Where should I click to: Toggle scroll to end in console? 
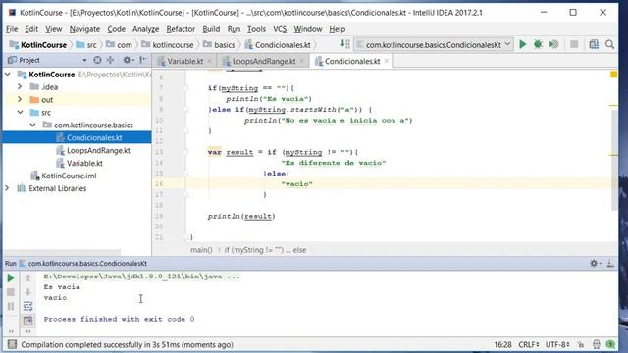coord(28,321)
